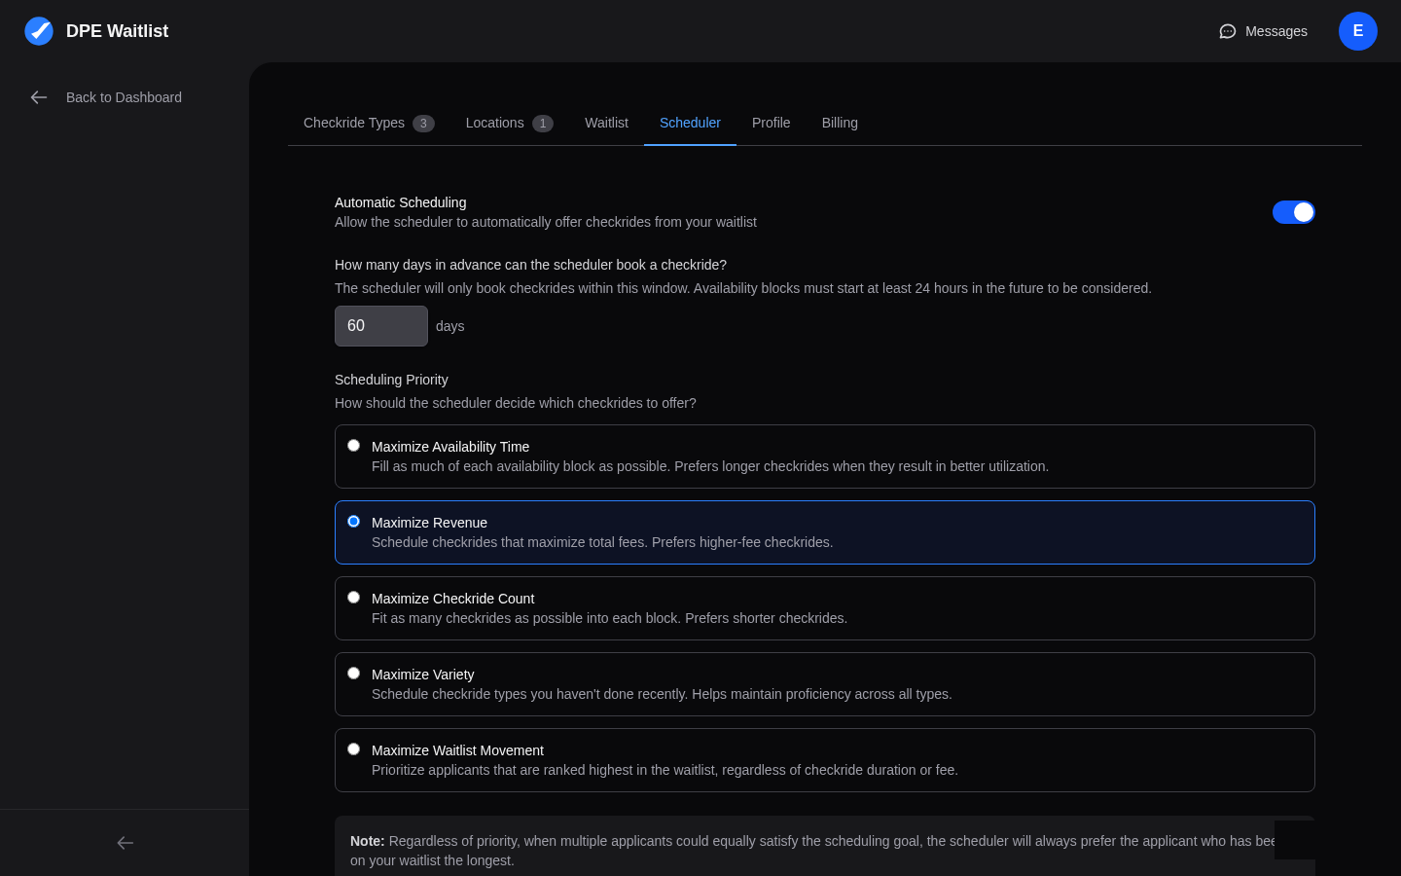This screenshot has height=876, width=1401.
Task: View the Checkride Types tab
Action: 353,123
